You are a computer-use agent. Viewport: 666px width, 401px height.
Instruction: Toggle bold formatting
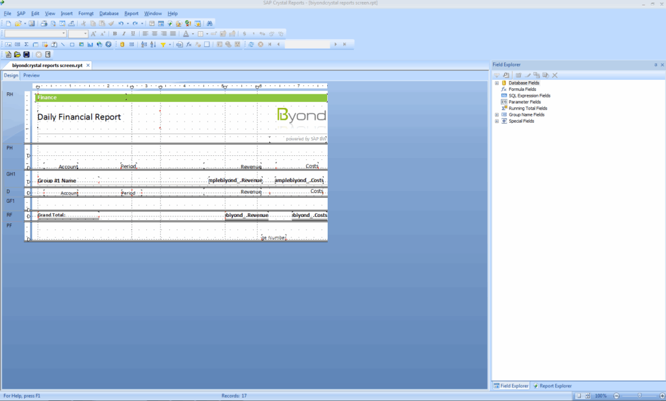point(115,33)
